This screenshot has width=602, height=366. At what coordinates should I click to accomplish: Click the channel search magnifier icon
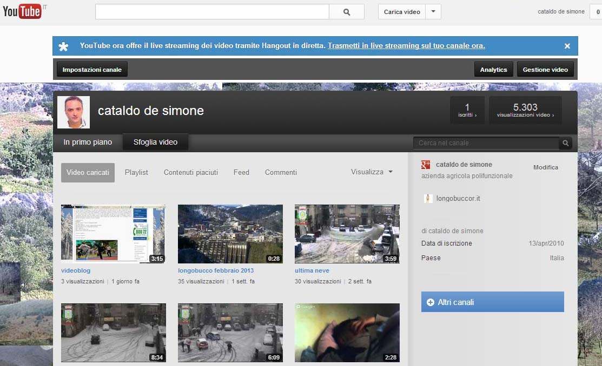click(565, 143)
